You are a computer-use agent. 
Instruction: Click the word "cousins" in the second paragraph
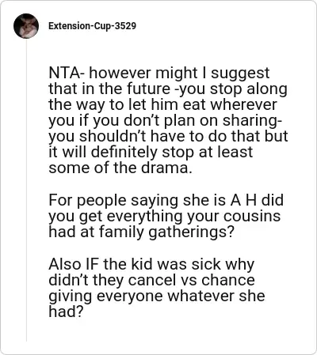tap(252, 216)
